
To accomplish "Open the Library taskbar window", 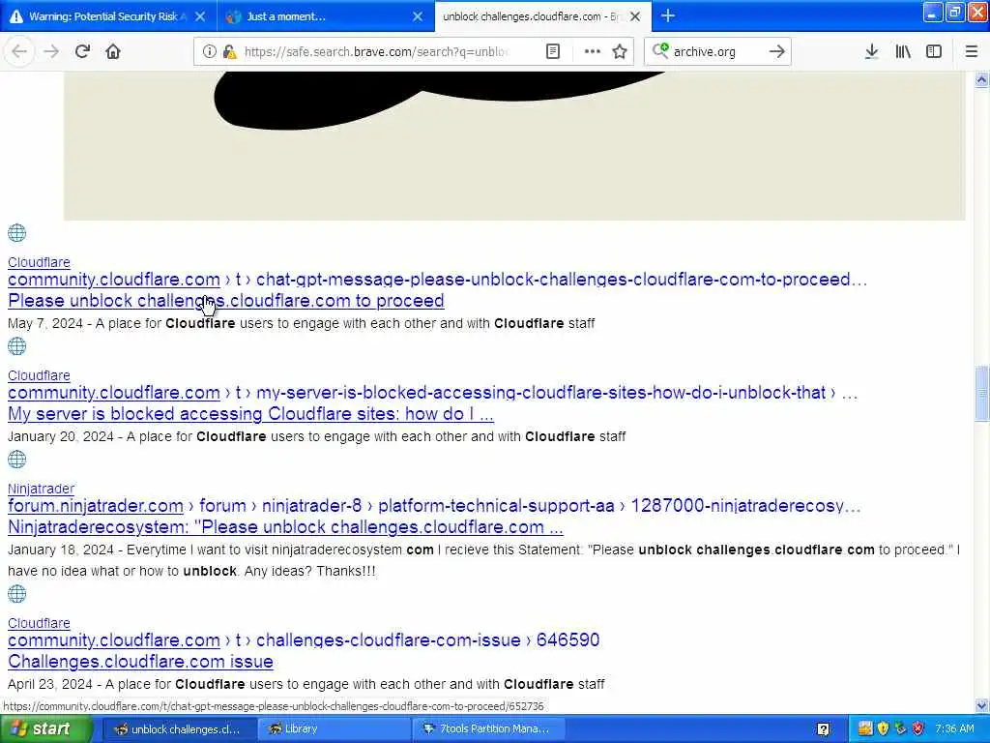I will [x=334, y=729].
